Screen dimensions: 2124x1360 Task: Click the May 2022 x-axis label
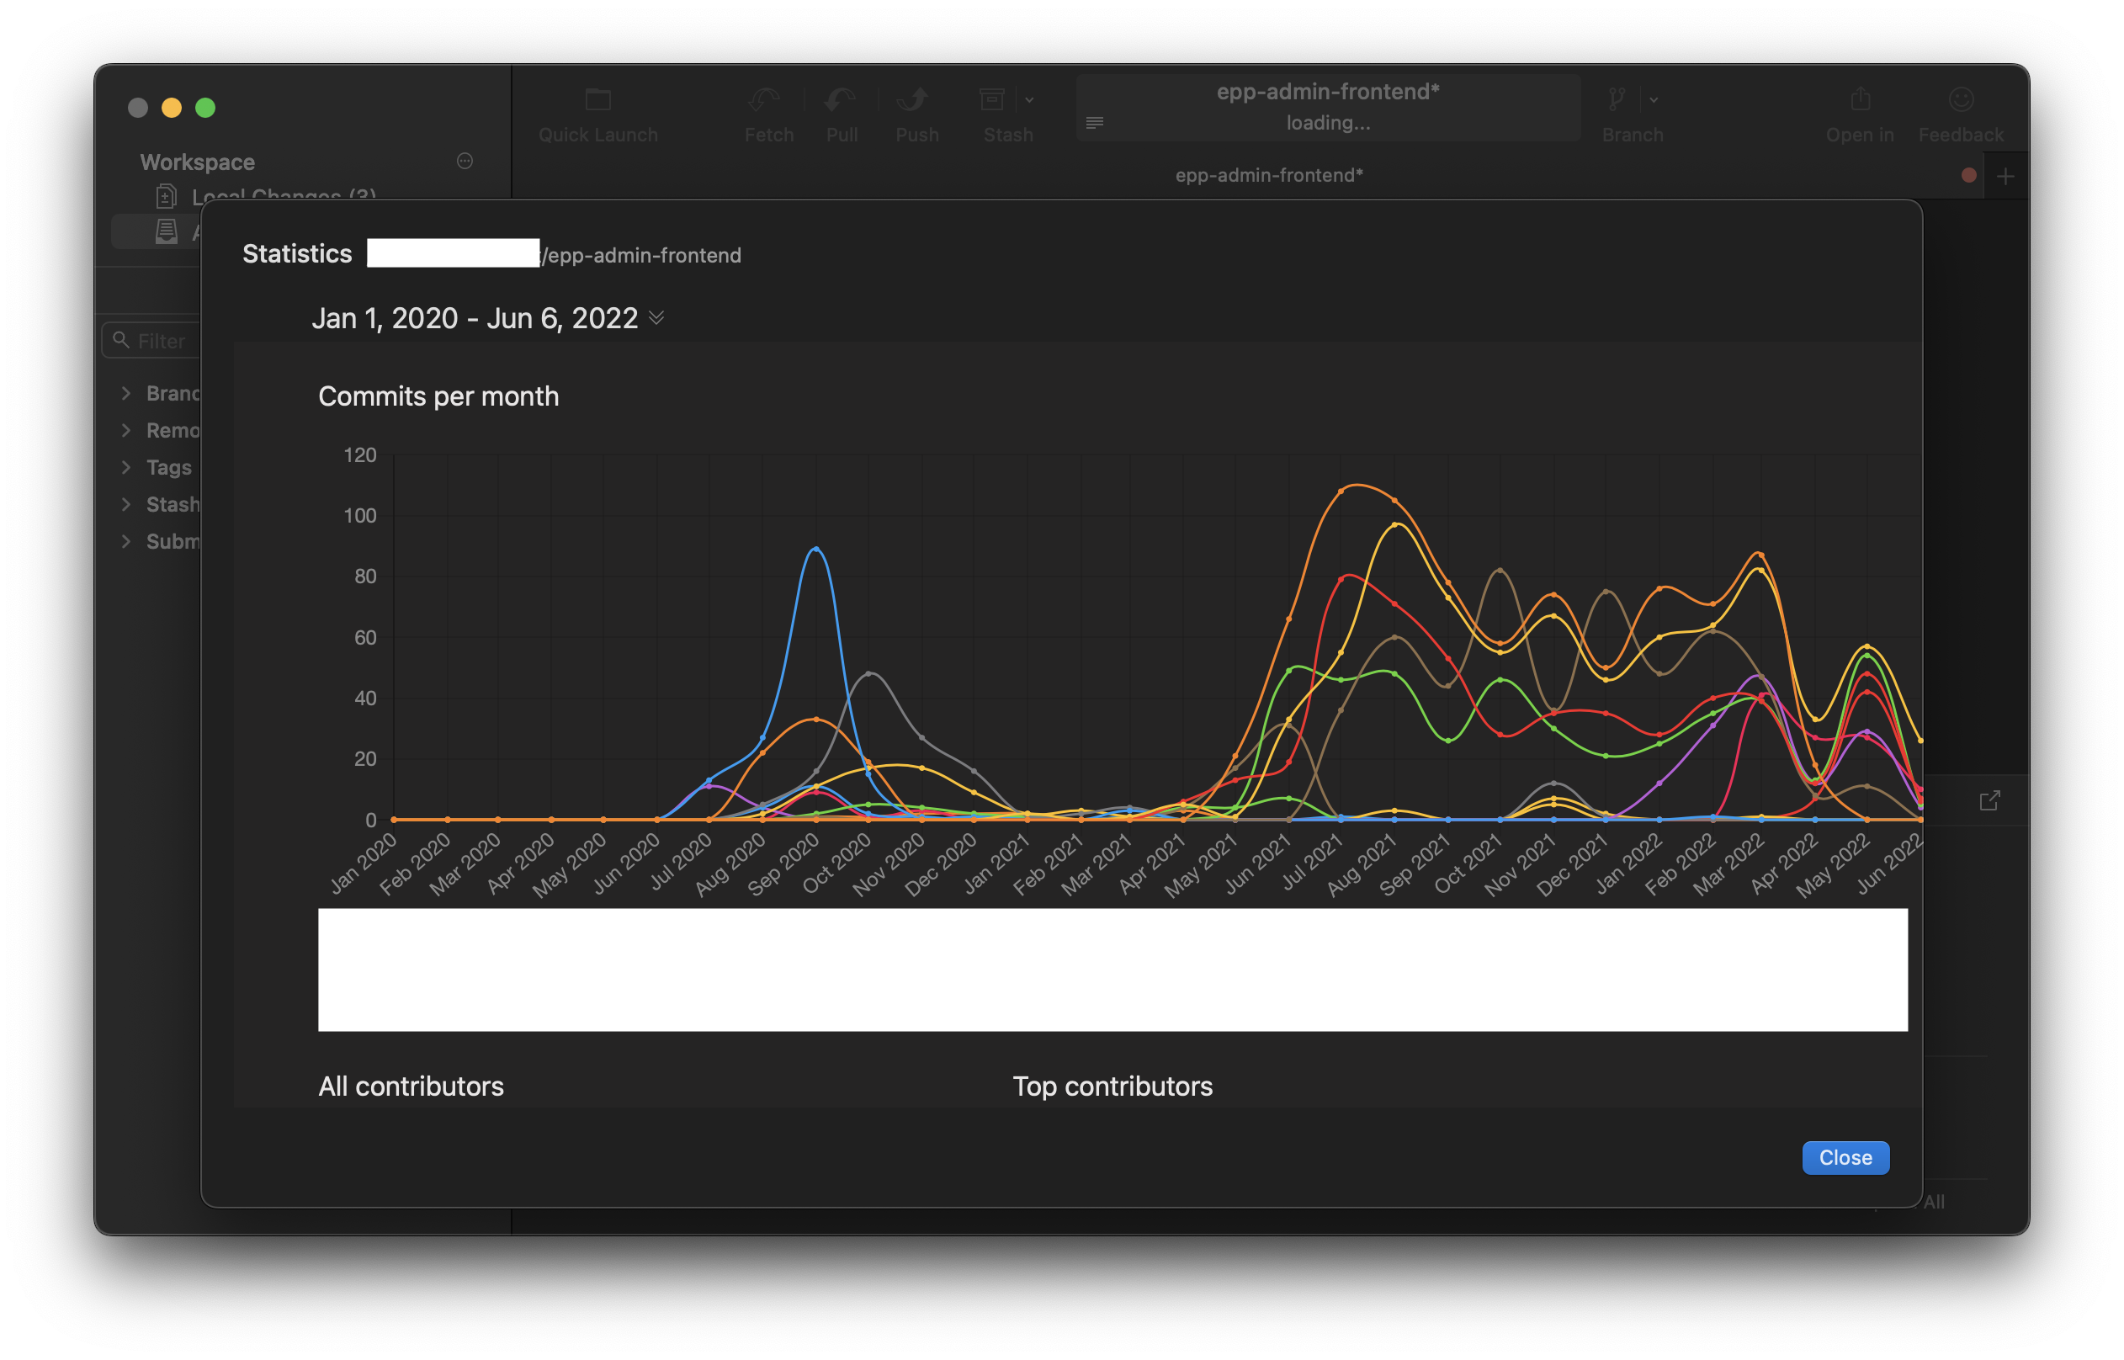click(1834, 864)
